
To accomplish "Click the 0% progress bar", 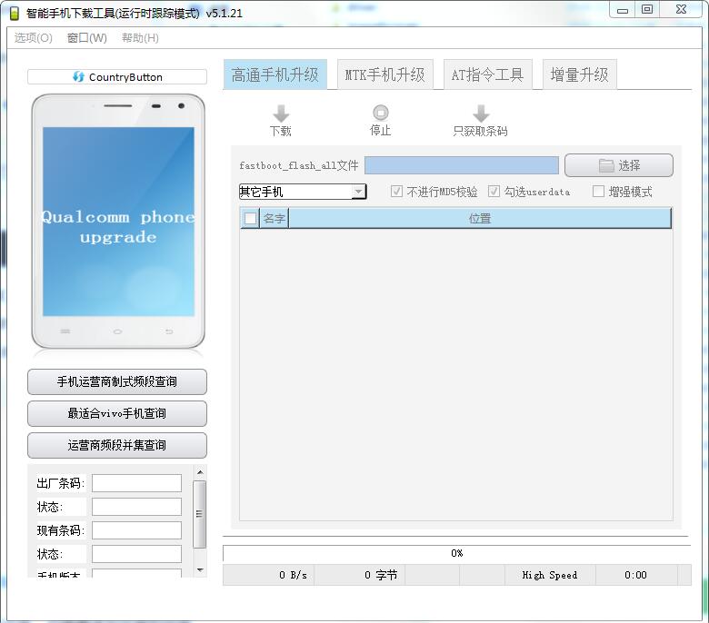I will click(456, 553).
